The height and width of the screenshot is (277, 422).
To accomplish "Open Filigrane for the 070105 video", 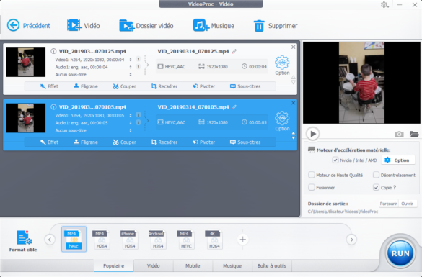I will tap(86, 142).
